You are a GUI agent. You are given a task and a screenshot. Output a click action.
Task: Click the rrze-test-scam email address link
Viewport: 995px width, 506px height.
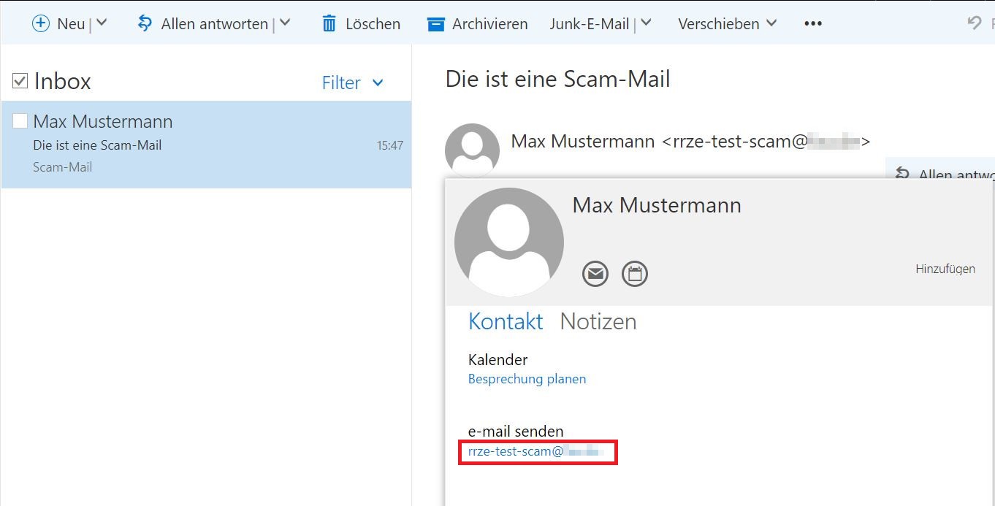[533, 452]
